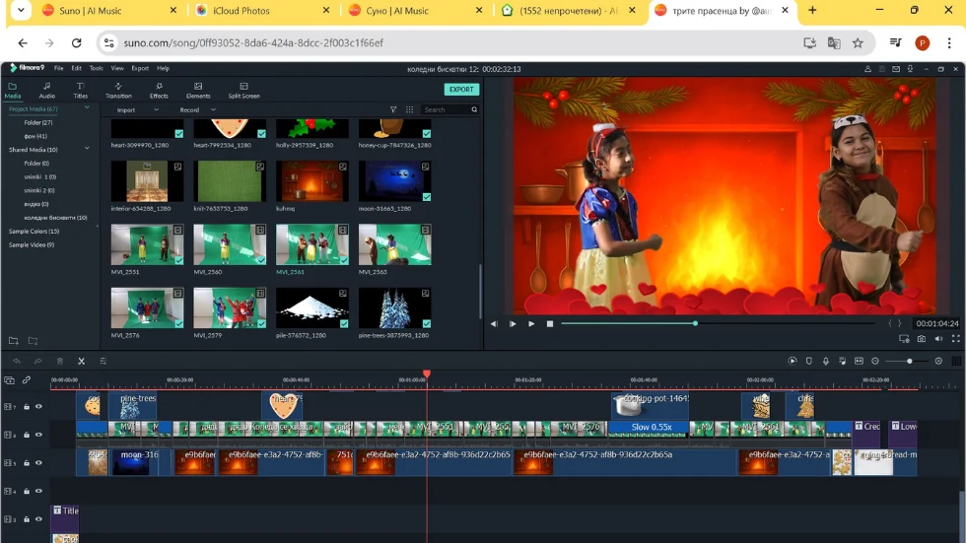The height and width of the screenshot is (543, 966).
Task: Click the add new folder icon
Action: tap(15, 341)
